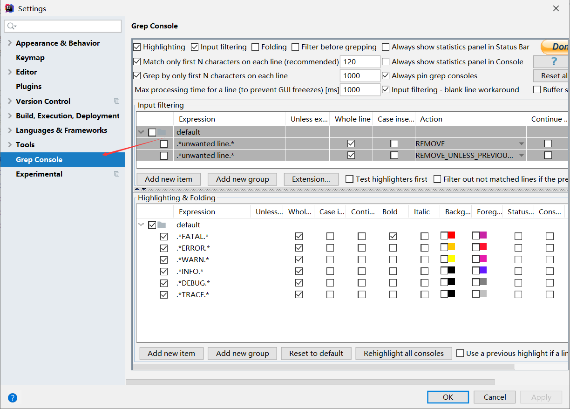The image size is (570, 409).
Task: Click the blue question mark help button
Action: pyautogui.click(x=554, y=61)
